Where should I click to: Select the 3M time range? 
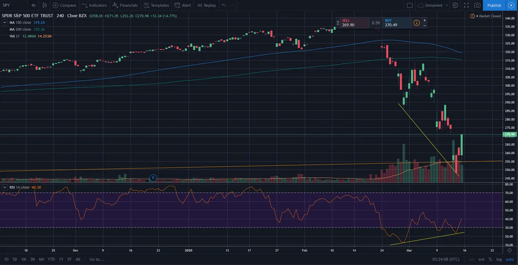(x=33, y=259)
